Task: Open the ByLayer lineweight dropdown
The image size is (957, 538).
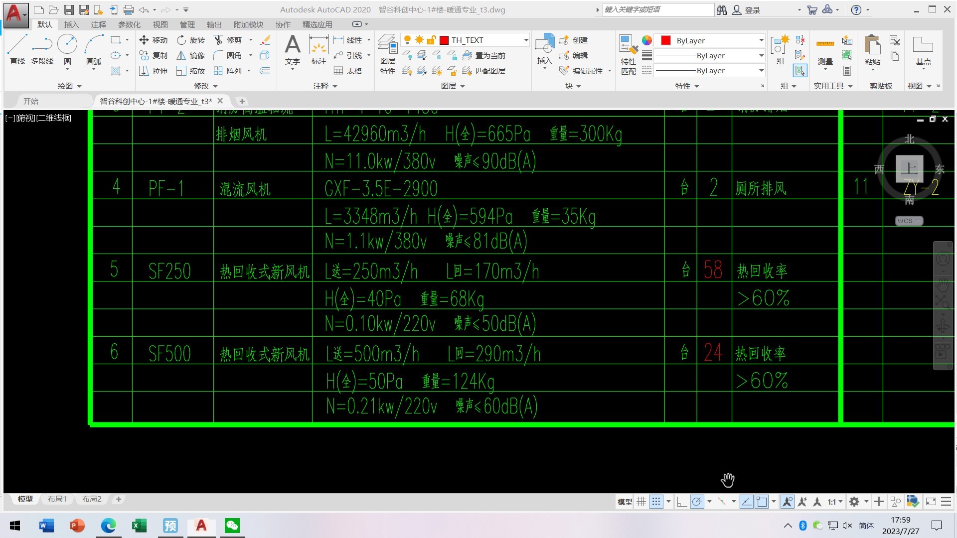Action: (x=761, y=55)
